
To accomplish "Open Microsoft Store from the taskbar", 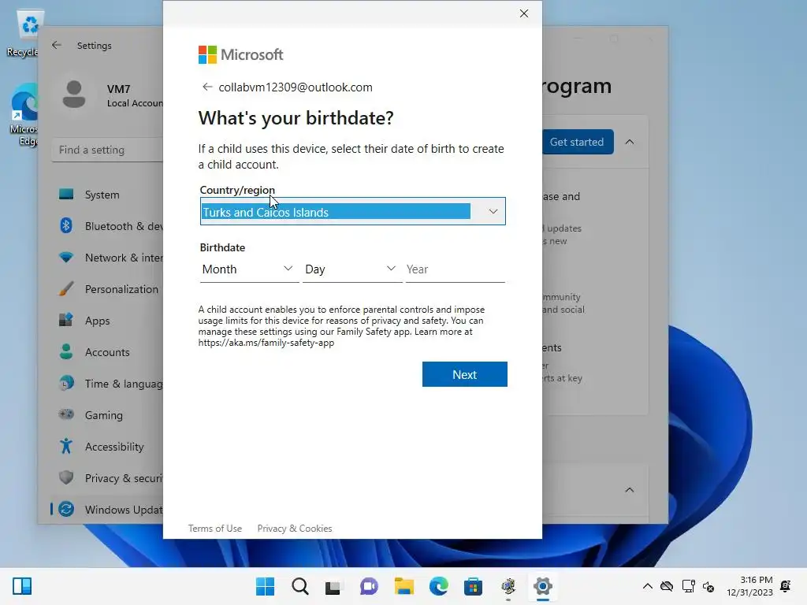I will (473, 586).
